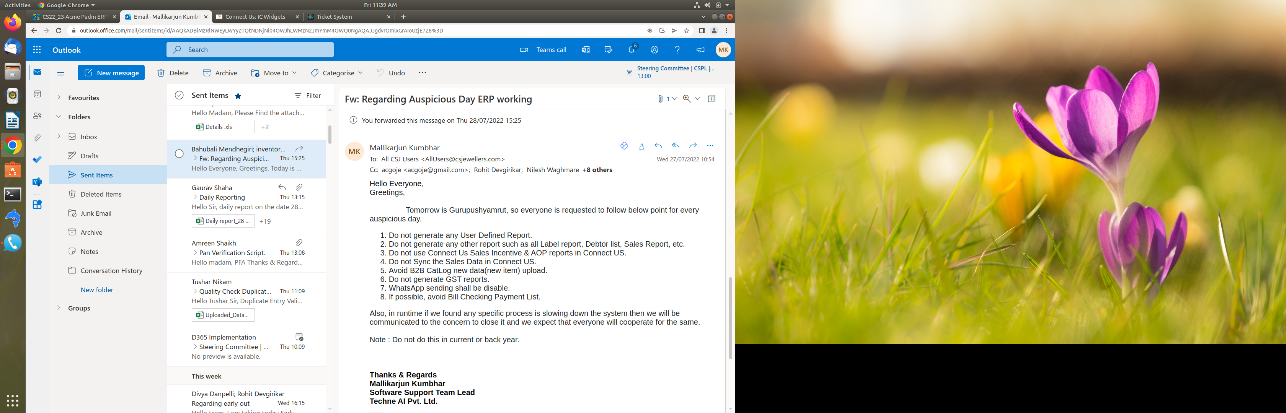1286x413 pixels.
Task: Open the To Do checkmark app
Action: click(x=38, y=159)
